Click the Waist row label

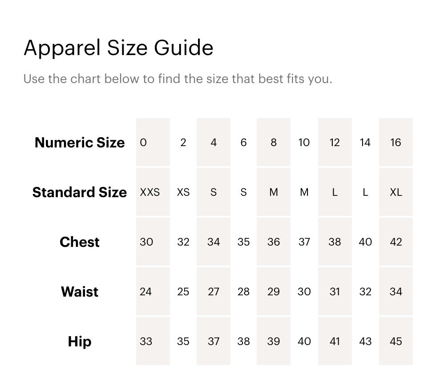[x=80, y=292]
